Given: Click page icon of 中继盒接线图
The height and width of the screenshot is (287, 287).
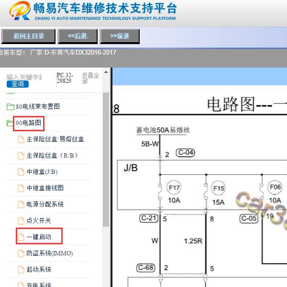Looking at the screenshot, I should 21,188.
